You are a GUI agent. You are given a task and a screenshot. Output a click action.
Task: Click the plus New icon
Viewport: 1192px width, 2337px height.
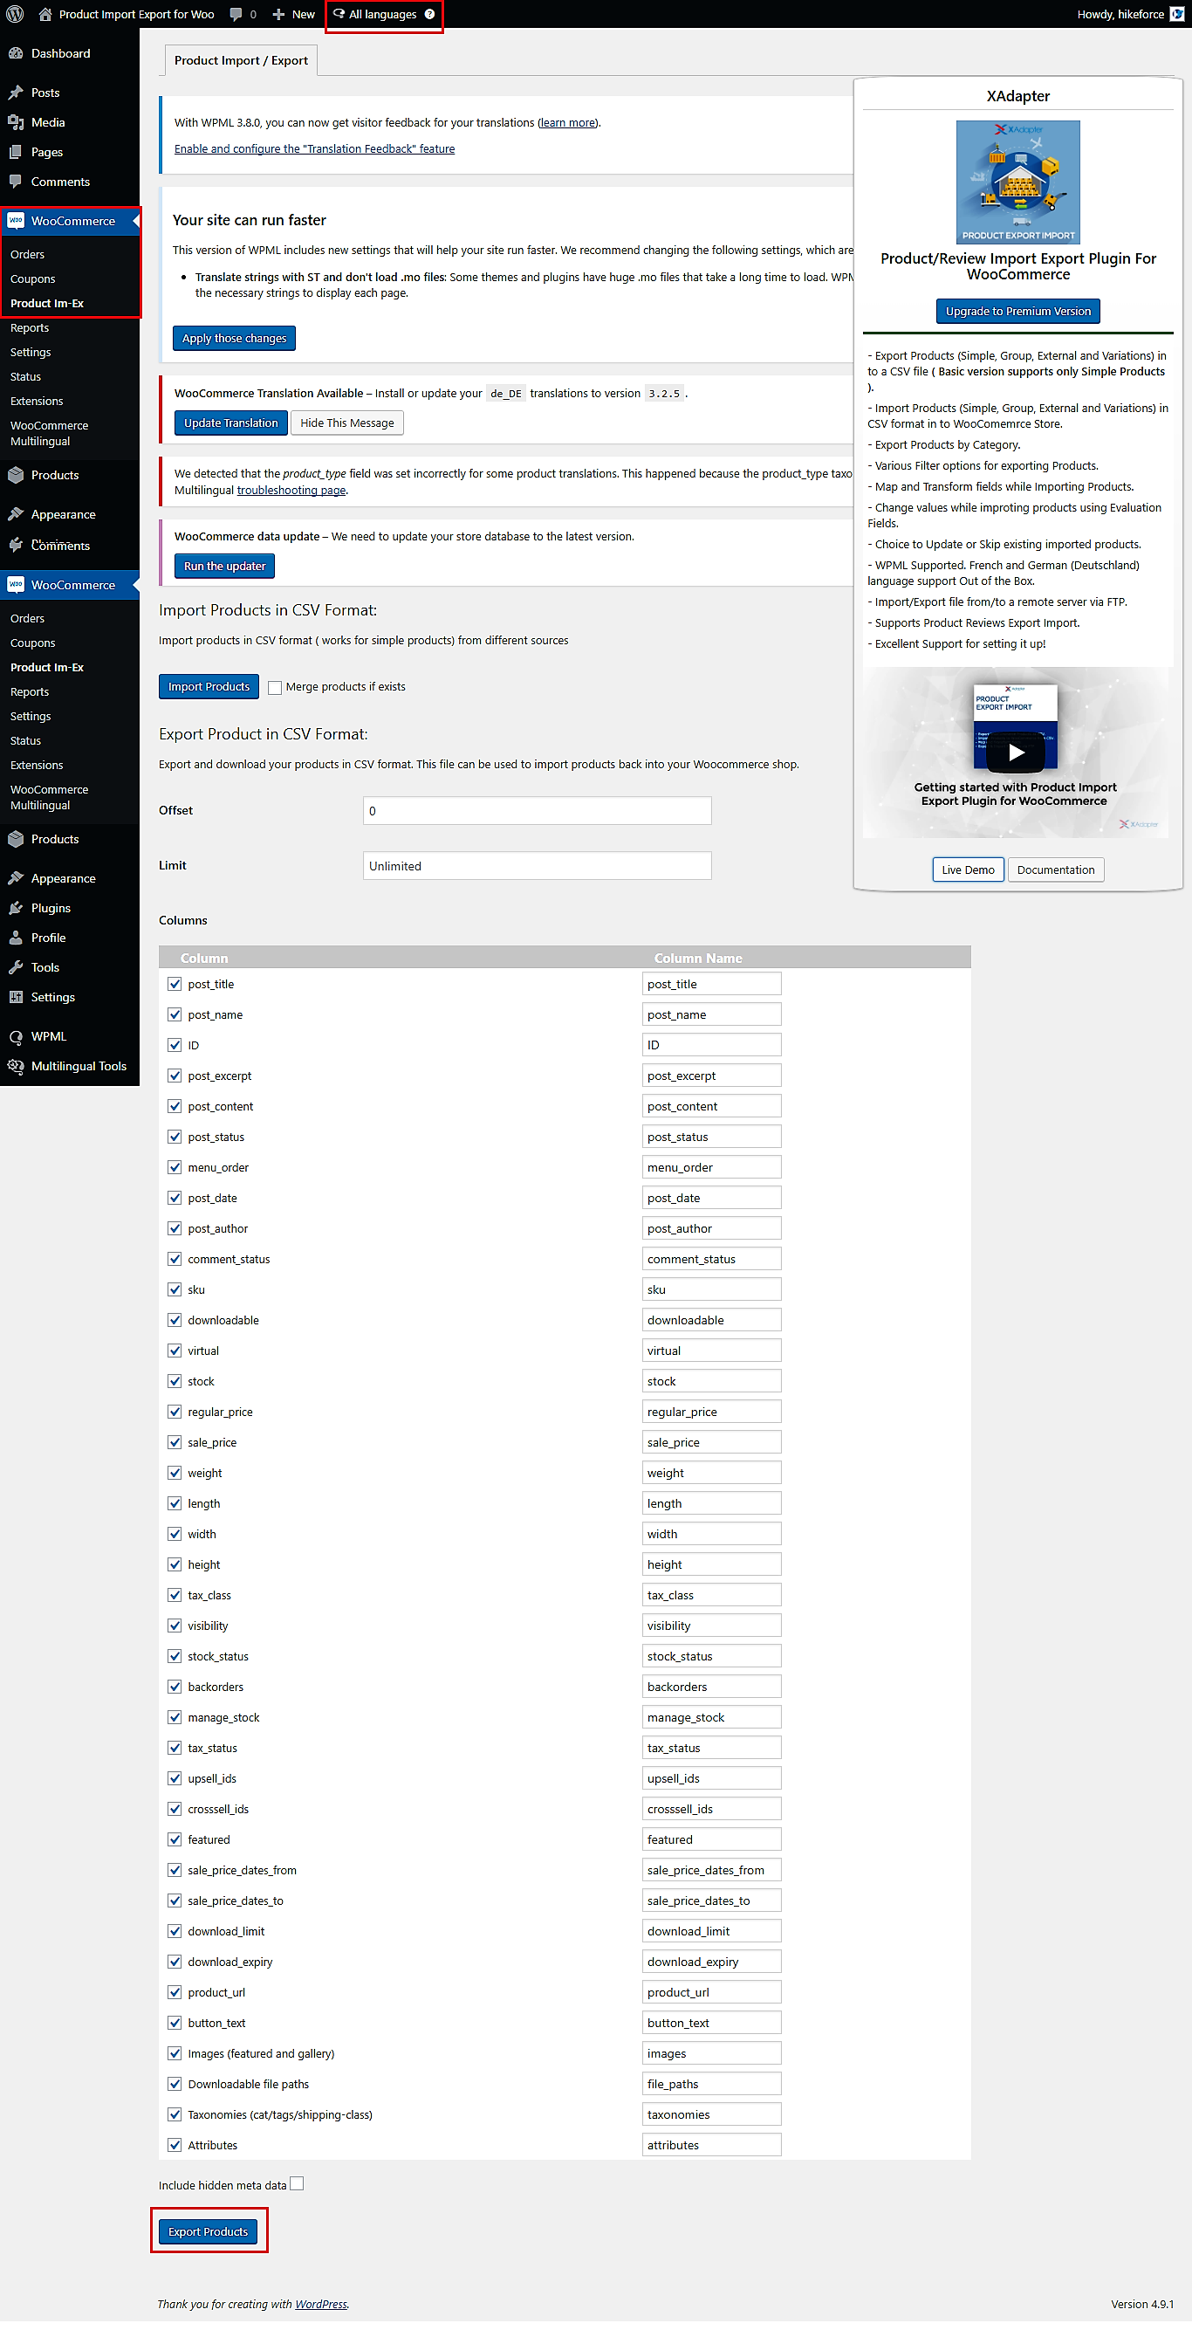pyautogui.click(x=278, y=14)
